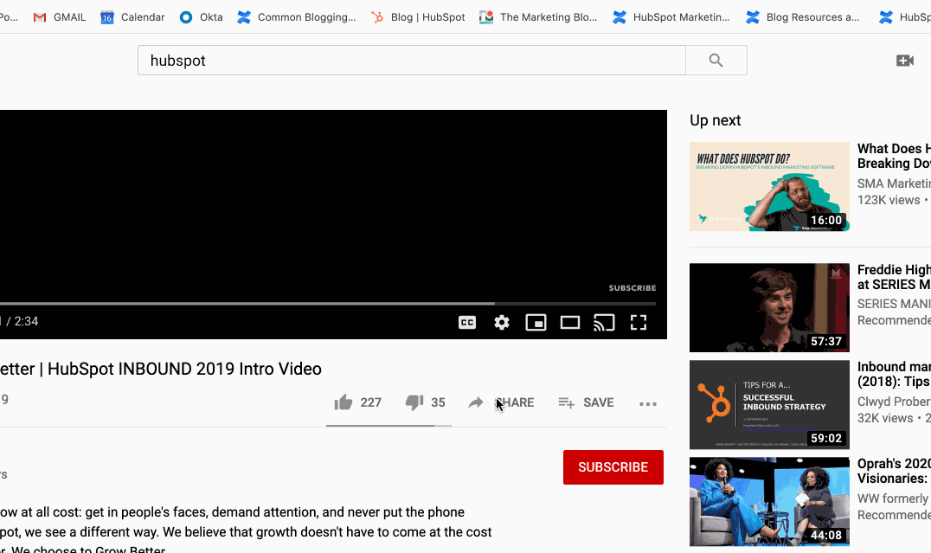Click title 'What Does H' video
Screen dimensions: 931x553
click(x=894, y=156)
